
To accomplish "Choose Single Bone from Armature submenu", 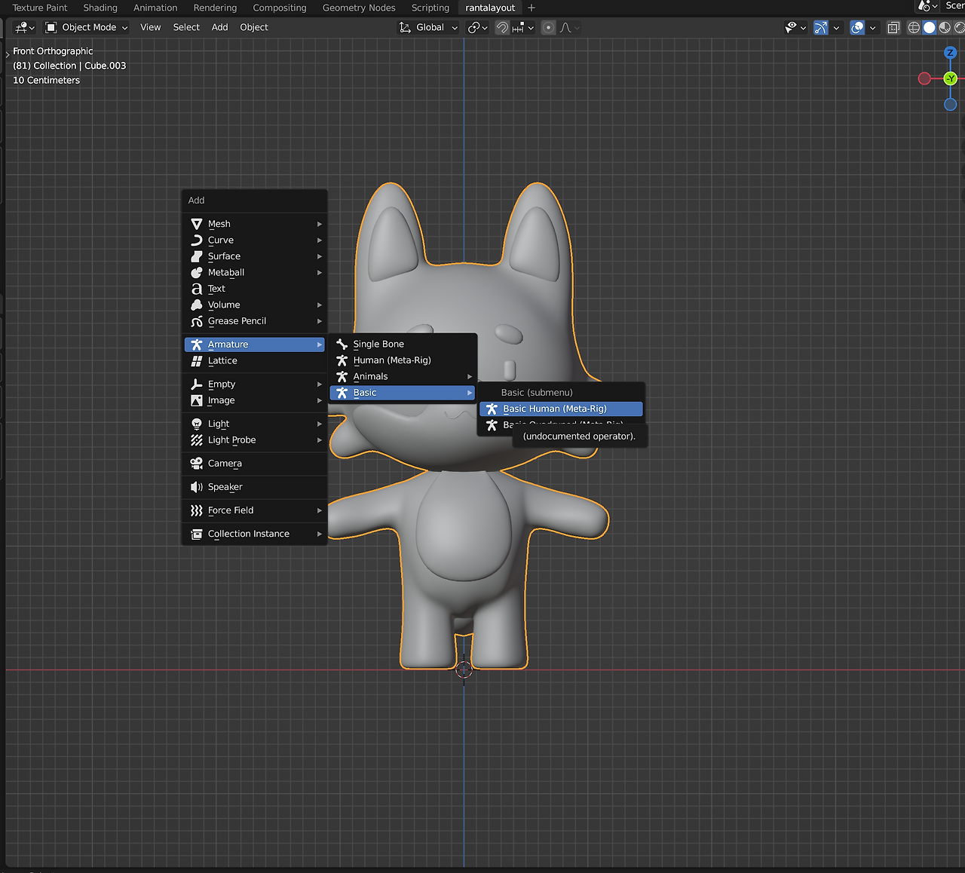I will point(378,344).
